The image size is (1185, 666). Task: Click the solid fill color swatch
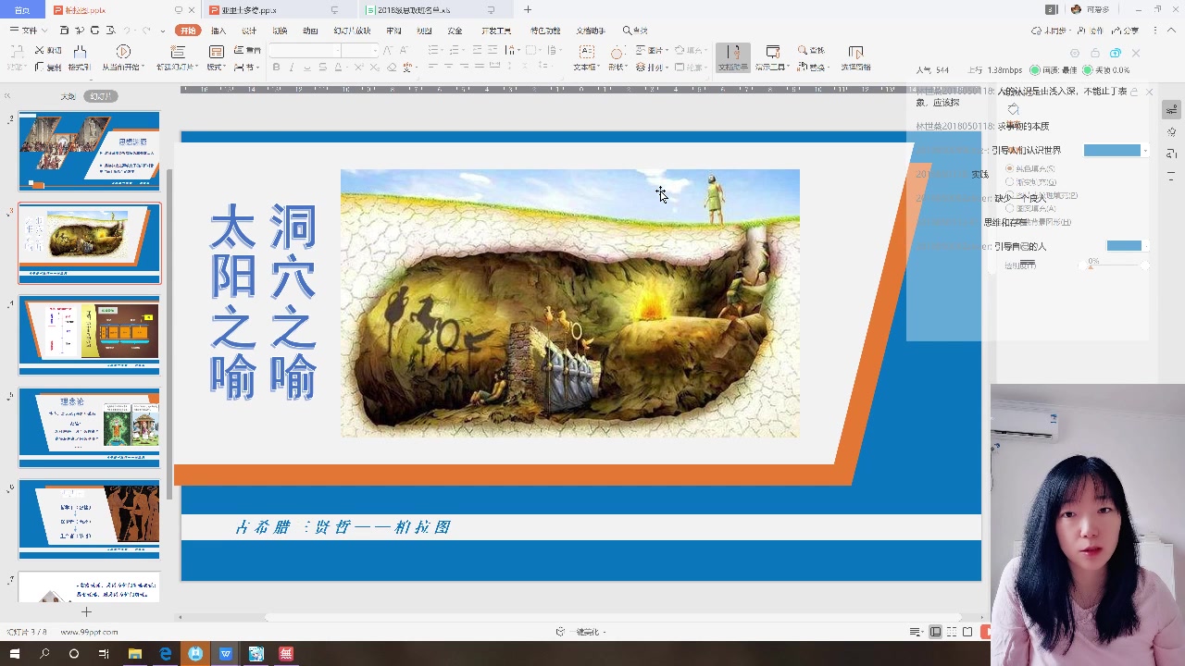(1112, 150)
